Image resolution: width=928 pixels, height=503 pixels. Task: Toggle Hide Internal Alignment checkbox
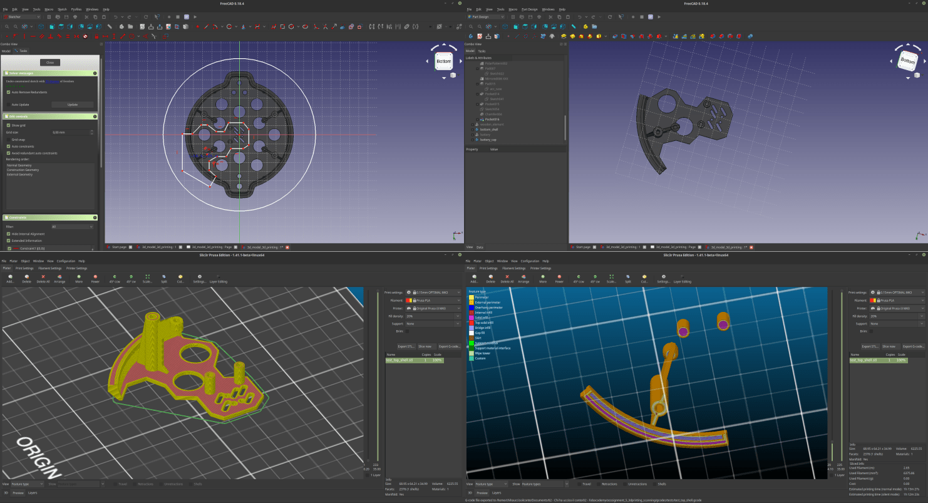click(9, 234)
